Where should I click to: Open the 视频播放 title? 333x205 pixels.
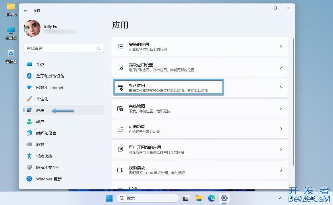pyautogui.click(x=137, y=168)
